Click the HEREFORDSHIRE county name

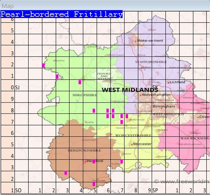tap(80, 151)
